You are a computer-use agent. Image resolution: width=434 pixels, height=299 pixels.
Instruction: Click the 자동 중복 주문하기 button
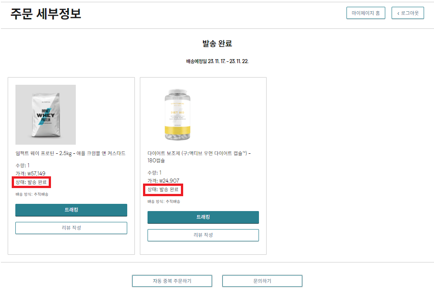[x=172, y=281]
